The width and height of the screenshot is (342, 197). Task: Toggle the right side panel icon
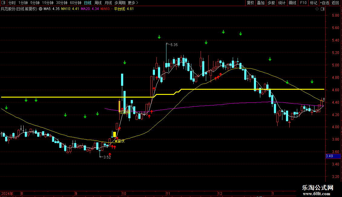click(x=323, y=9)
